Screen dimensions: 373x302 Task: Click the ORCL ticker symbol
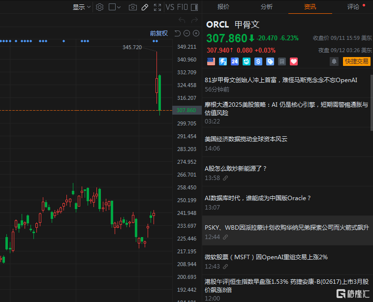pyautogui.click(x=218, y=25)
